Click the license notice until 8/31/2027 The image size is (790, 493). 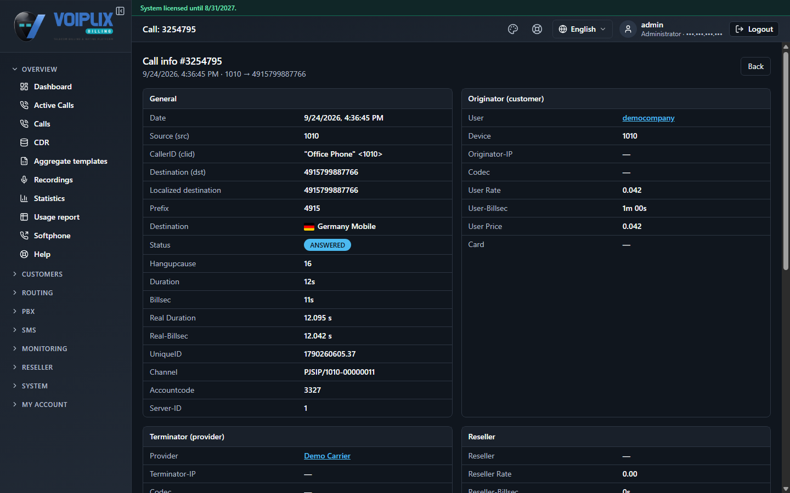coord(188,8)
